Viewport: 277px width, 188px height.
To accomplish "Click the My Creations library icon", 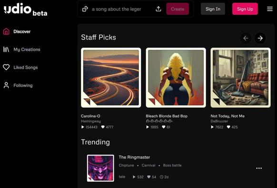I will [6, 49].
